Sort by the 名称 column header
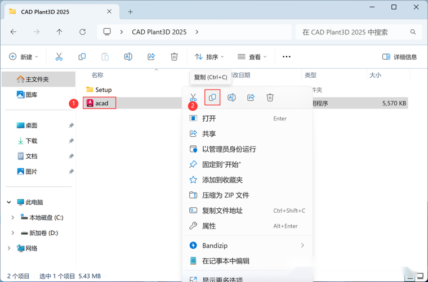This screenshot has width=428, height=282. tap(97, 75)
